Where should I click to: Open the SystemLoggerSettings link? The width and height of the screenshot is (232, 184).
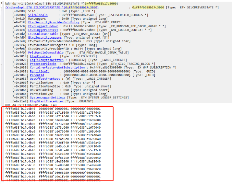click(47, 98)
